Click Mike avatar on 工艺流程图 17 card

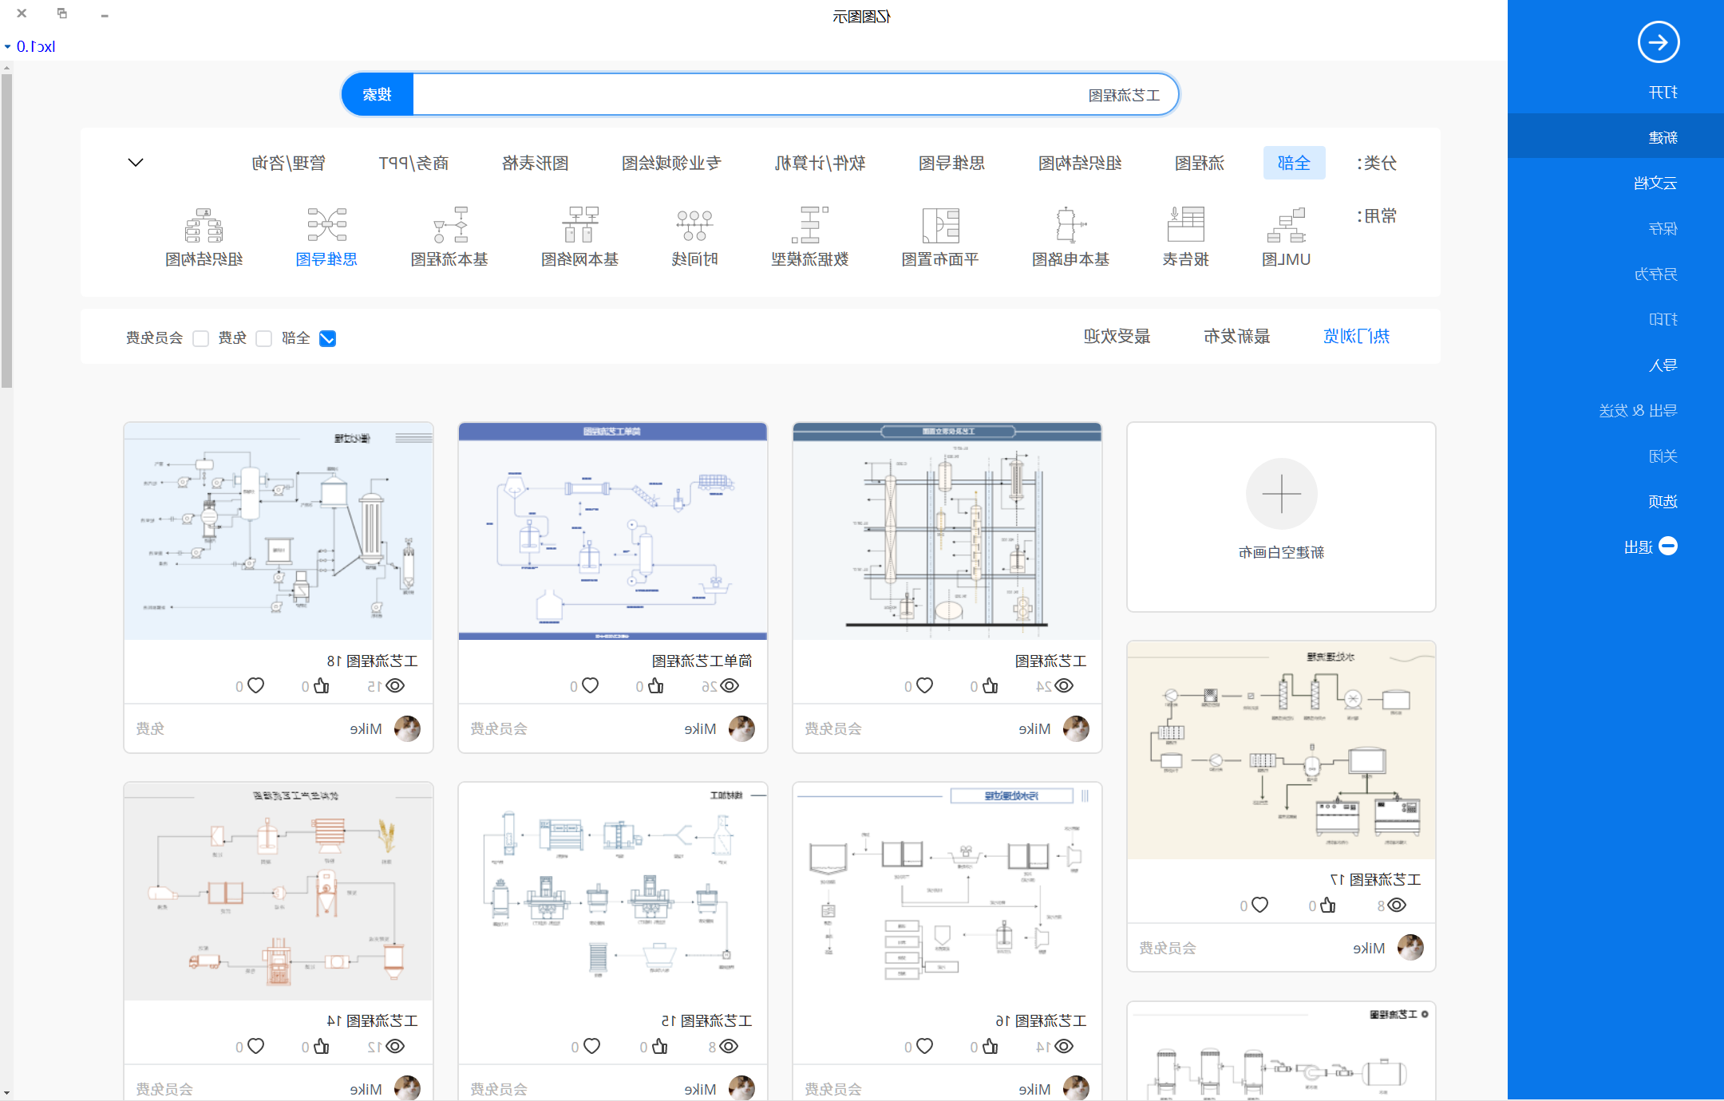coord(1410,948)
